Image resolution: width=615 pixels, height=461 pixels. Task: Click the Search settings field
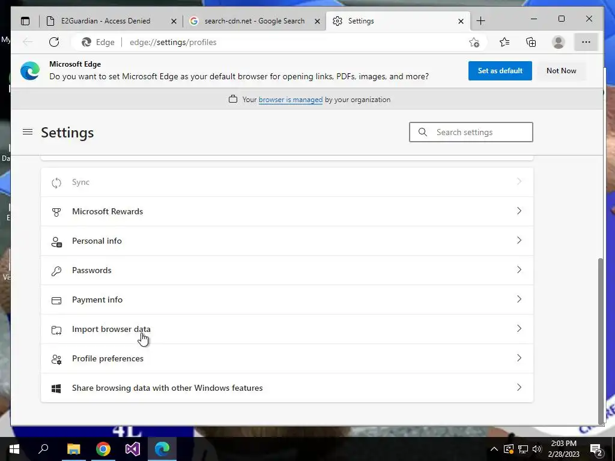(x=471, y=132)
